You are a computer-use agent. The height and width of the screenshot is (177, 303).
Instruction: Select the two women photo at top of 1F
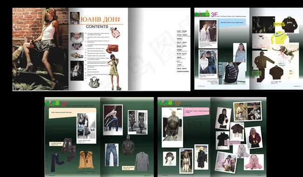click(x=248, y=111)
